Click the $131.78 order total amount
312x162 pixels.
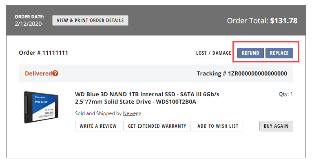(284, 21)
